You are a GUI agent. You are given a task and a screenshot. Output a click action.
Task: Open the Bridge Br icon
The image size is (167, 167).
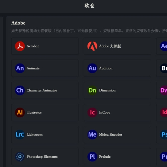(163, 68)
